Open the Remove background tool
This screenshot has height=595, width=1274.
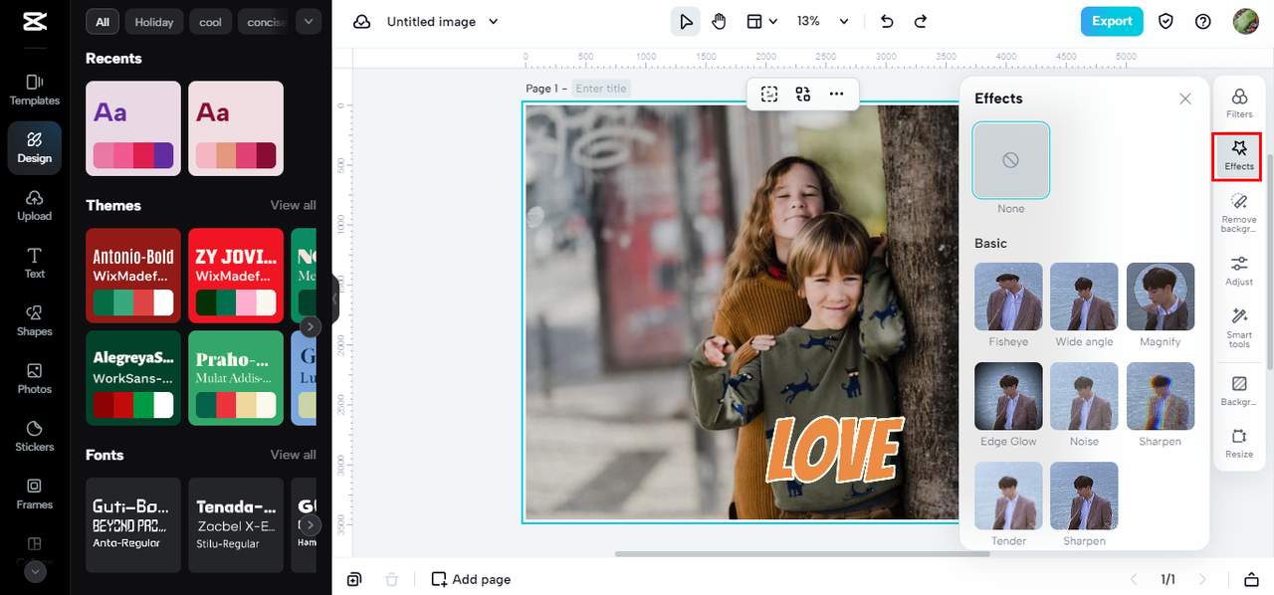click(1239, 213)
